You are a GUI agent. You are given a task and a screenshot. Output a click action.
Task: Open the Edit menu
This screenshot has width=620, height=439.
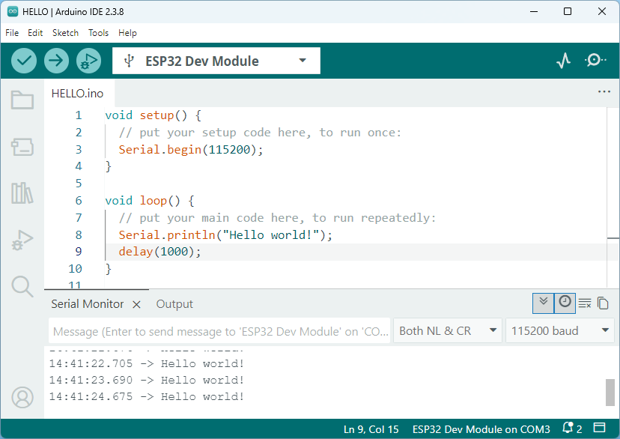pos(34,33)
